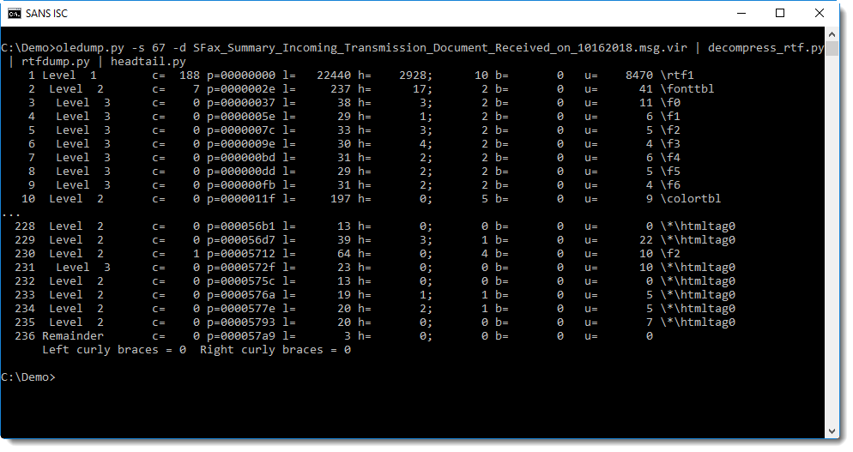Click the c= value 188

pyautogui.click(x=190, y=75)
